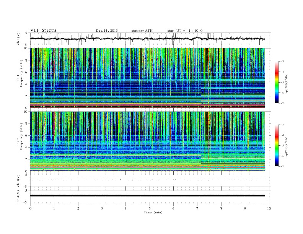Click the "1" tick on the time axis
The image size is (303, 234).
[54, 208]
